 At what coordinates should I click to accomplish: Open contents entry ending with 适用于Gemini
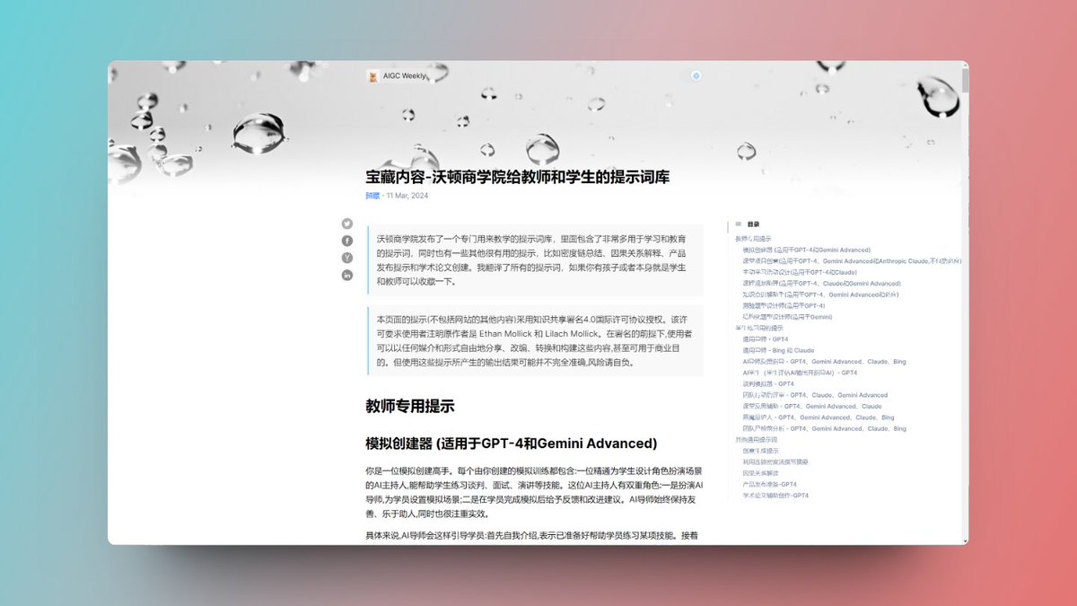point(787,317)
